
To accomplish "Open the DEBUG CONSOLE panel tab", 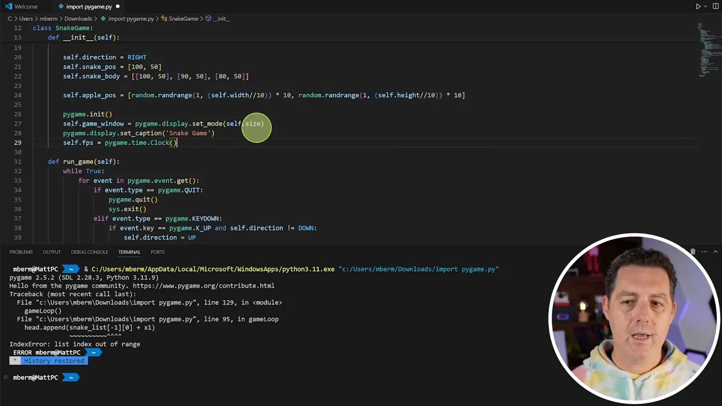I will 89,252.
